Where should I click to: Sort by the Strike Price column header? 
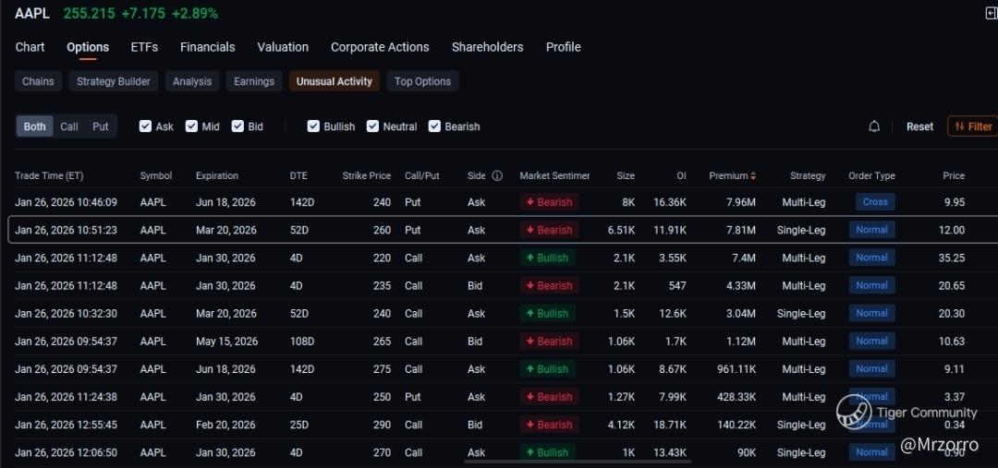point(366,175)
